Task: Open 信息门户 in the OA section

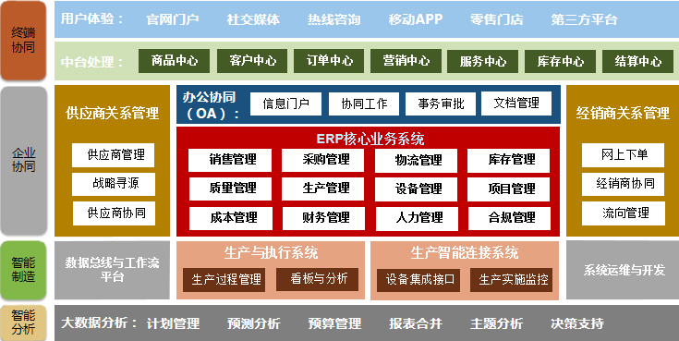Action: pyautogui.click(x=285, y=104)
